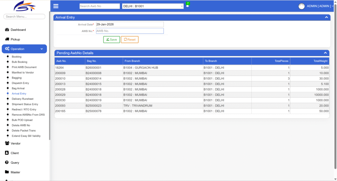Click the Dashboard icon in sidebar
The height and width of the screenshot is (181, 337).
point(7,30)
